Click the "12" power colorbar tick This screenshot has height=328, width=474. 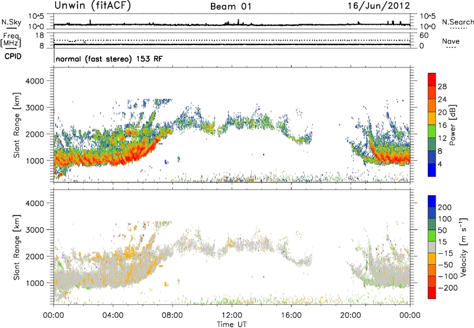442,139
